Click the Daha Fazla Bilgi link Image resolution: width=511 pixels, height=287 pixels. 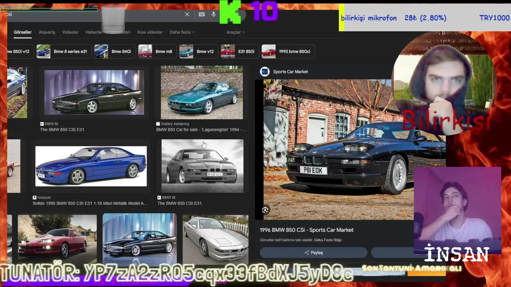pyautogui.click(x=328, y=240)
